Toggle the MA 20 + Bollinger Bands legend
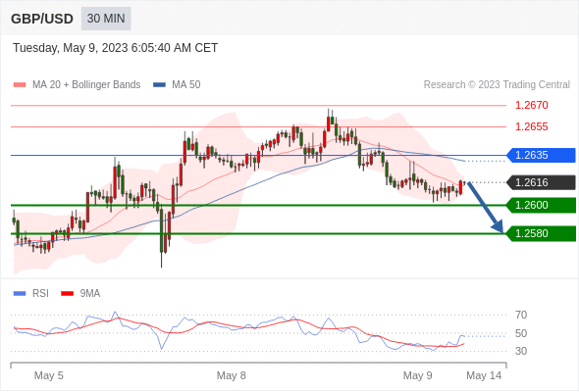 point(77,85)
